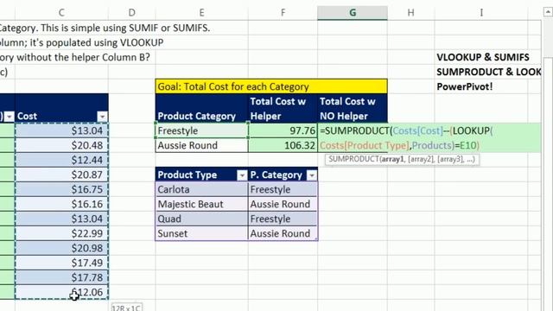Select the $22.99 cost cell
The width and height of the screenshot is (553, 311).
[x=61, y=233]
